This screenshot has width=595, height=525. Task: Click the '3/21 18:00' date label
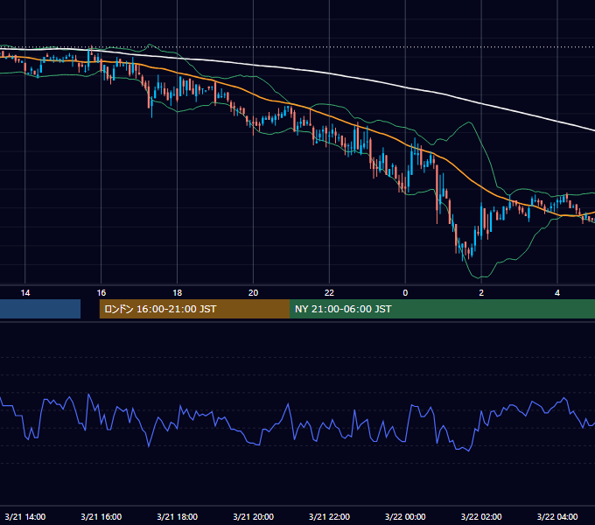click(x=178, y=516)
